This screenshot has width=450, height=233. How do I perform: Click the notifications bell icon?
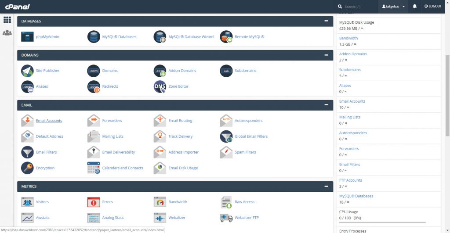pyautogui.click(x=415, y=6)
